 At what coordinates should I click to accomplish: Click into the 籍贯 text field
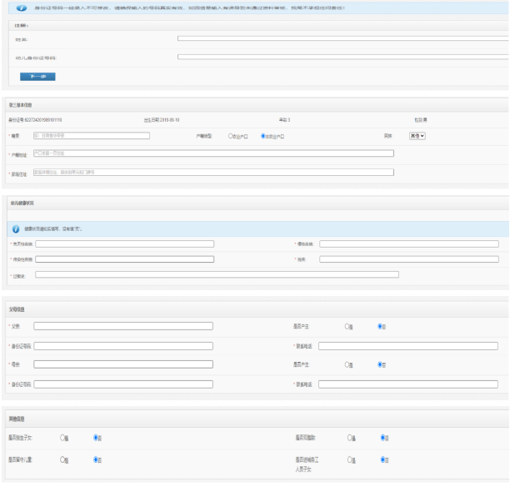(x=91, y=135)
